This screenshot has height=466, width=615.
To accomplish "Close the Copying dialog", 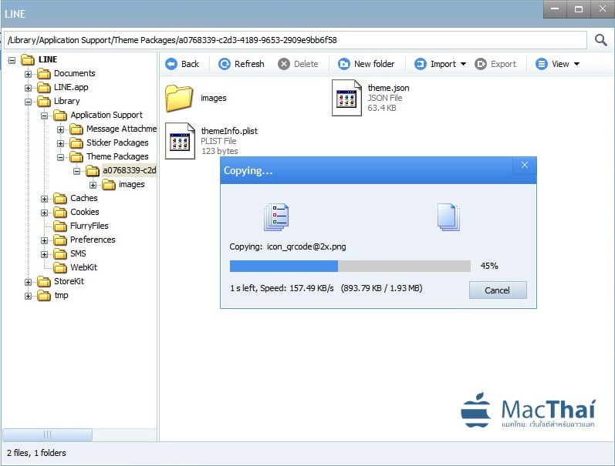I will tap(525, 166).
